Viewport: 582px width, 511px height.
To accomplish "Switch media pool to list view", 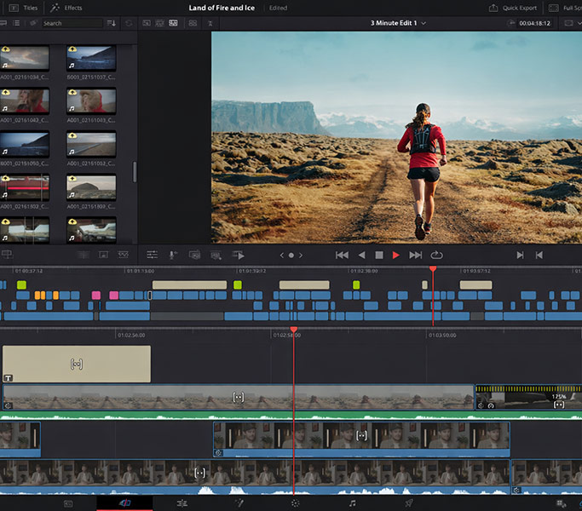I will click(x=16, y=23).
